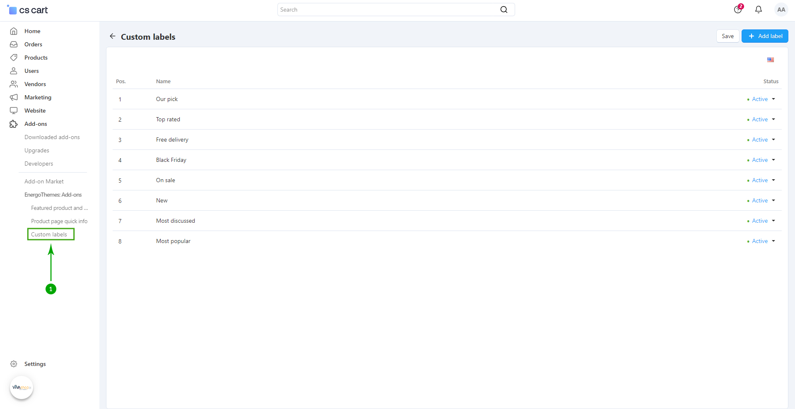Image resolution: width=795 pixels, height=409 pixels.
Task: Click the search magnifier icon
Action: point(503,10)
